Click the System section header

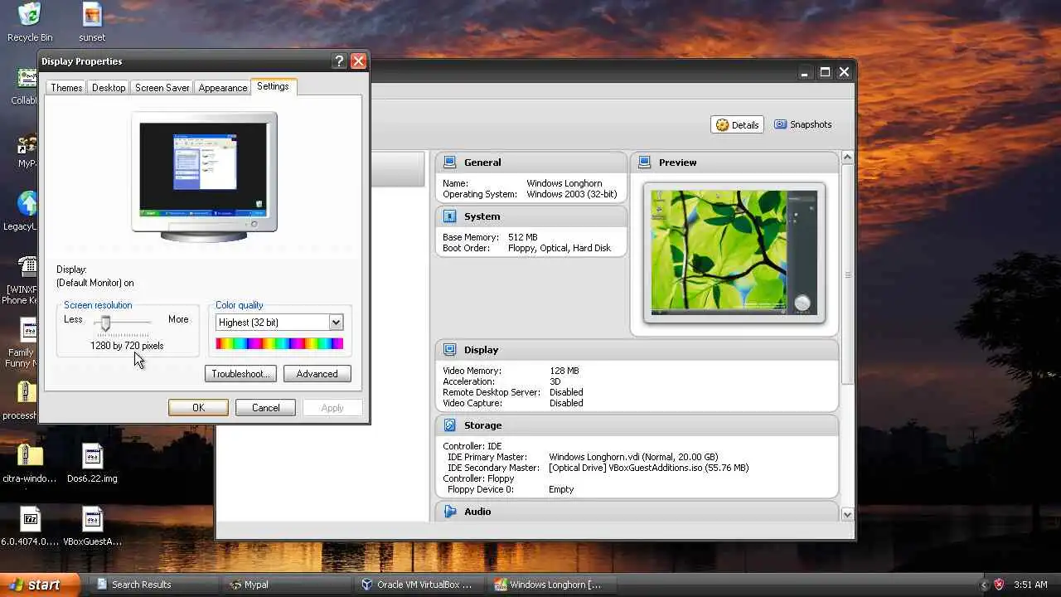(530, 216)
